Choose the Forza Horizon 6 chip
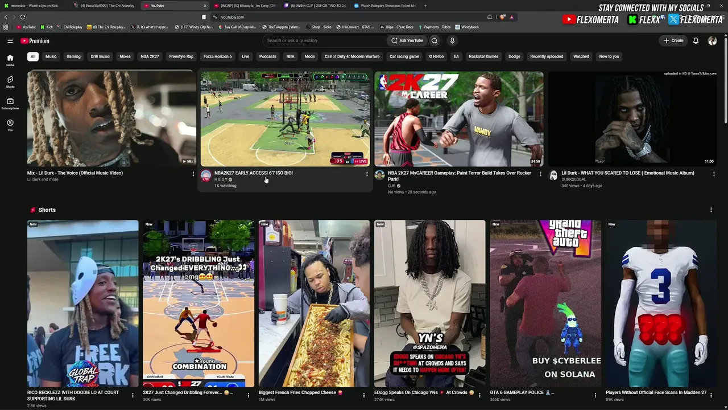The width and height of the screenshot is (728, 410). click(x=218, y=56)
